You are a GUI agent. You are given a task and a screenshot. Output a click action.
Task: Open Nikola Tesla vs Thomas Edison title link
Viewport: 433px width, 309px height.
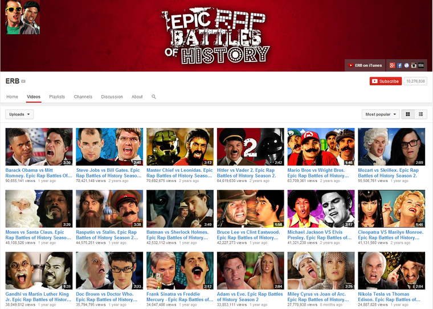389,296
